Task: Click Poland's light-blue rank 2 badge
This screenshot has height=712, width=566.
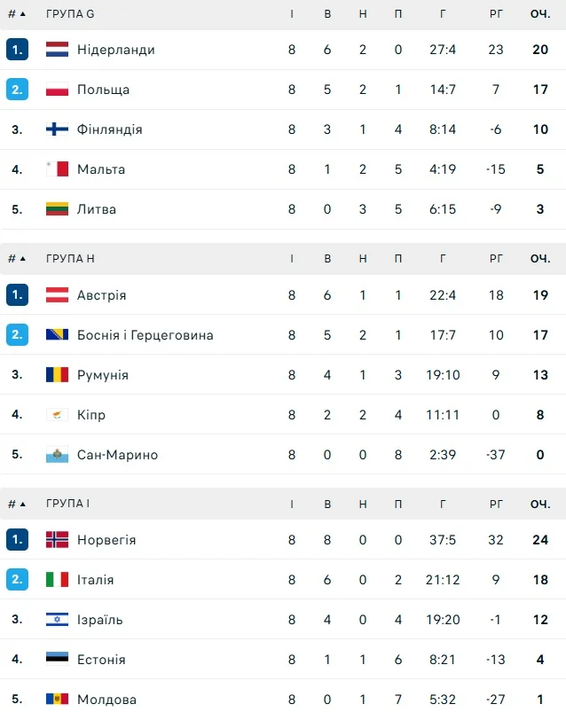Action: pyautogui.click(x=17, y=90)
